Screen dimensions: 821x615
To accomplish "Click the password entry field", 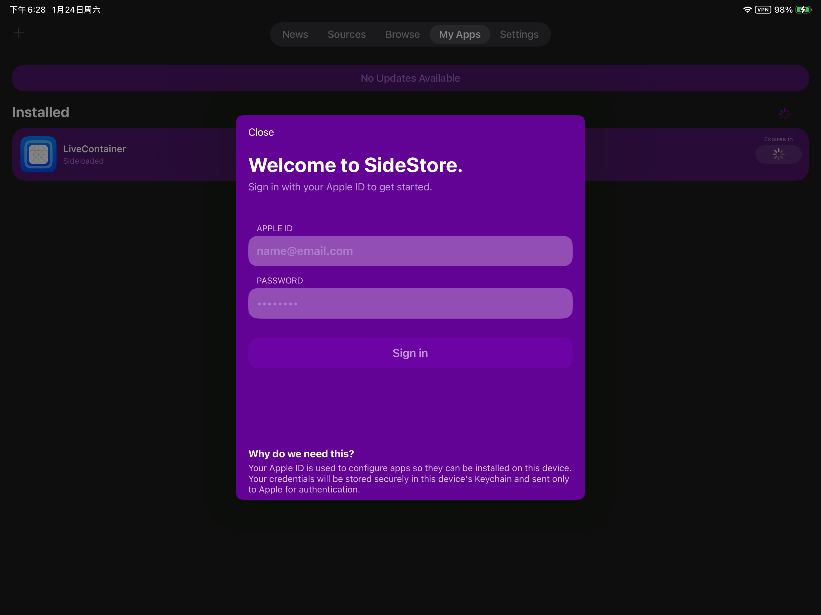I will 410,303.
